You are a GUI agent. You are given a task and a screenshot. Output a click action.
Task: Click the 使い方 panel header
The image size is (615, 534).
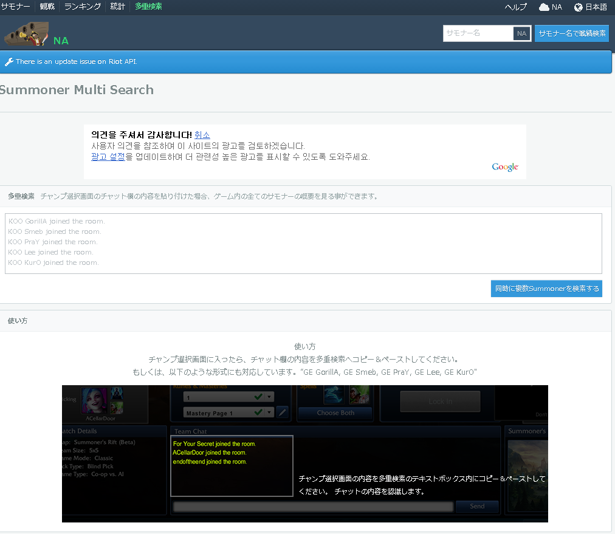306,321
